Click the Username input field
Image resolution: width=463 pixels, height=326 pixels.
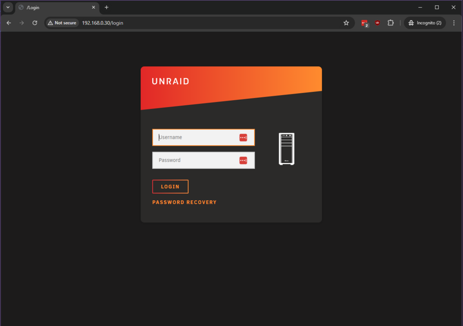click(203, 137)
